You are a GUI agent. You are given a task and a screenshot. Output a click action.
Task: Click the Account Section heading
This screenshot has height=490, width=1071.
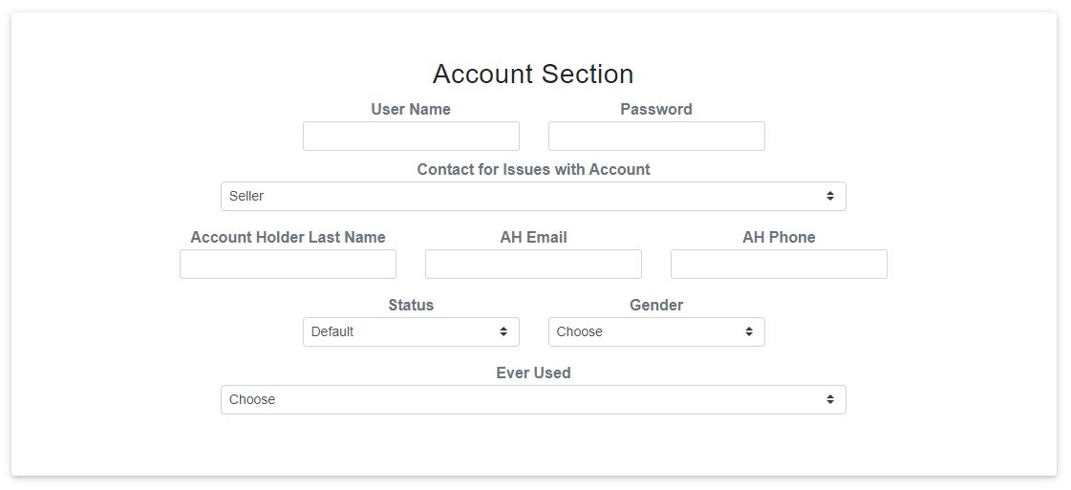coord(533,74)
